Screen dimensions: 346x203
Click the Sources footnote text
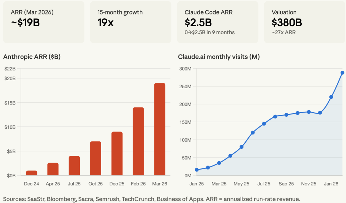point(152,199)
